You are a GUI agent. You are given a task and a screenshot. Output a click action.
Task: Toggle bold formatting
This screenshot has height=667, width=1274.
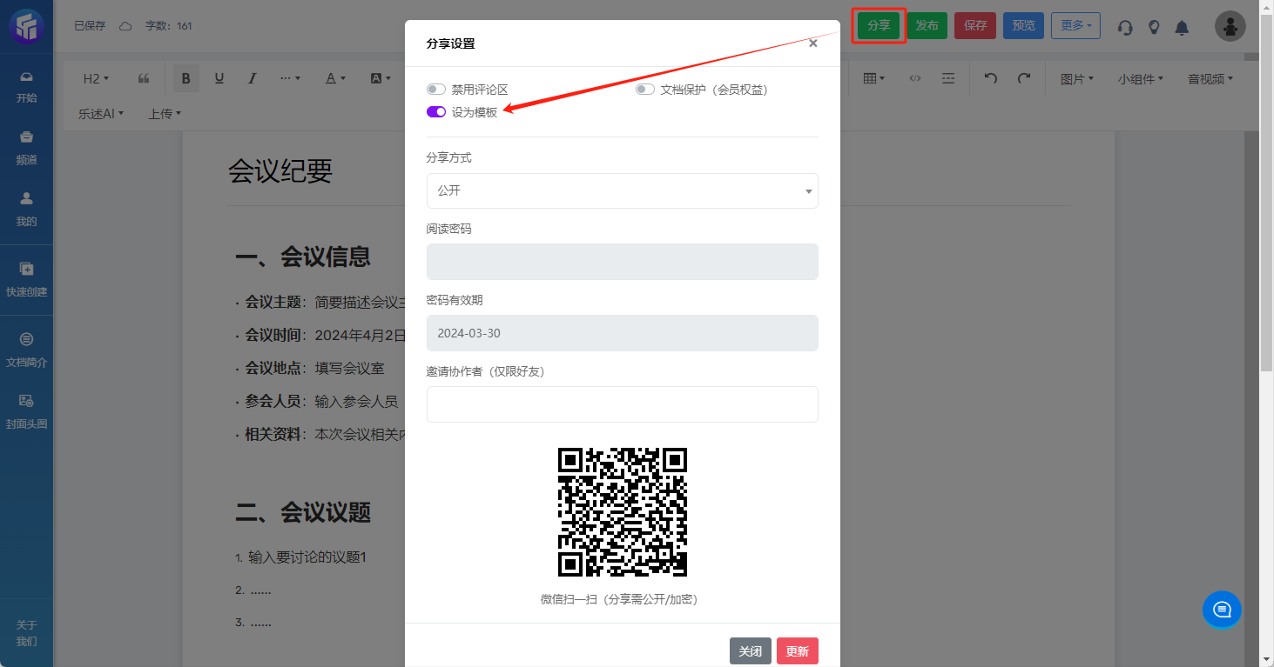pyautogui.click(x=186, y=78)
